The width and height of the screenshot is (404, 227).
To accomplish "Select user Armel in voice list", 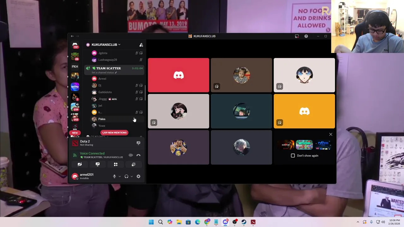I will click(x=117, y=79).
